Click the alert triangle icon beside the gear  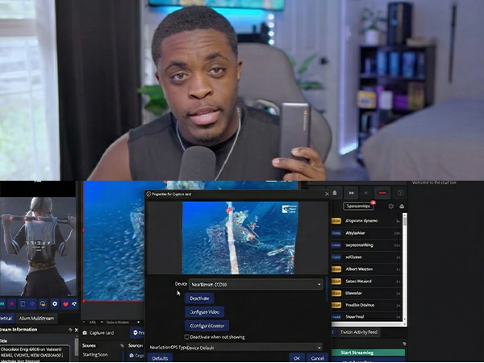(x=402, y=207)
